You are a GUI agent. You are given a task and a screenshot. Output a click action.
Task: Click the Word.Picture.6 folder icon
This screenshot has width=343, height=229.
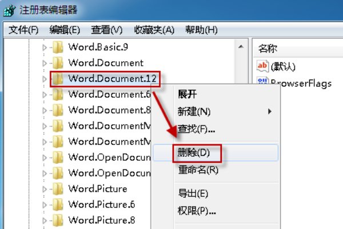pos(58,205)
